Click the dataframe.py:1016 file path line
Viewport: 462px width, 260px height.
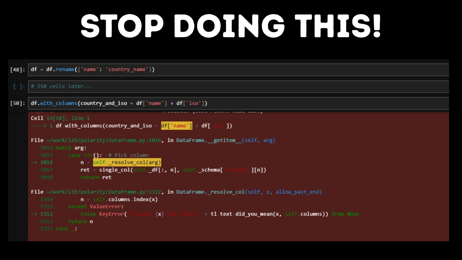pos(153,140)
